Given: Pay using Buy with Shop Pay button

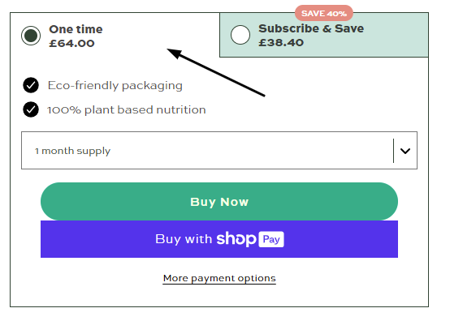Looking at the screenshot, I should [x=219, y=239].
